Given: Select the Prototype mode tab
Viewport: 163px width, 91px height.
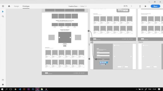Looking at the screenshot, I should [x=26, y=6].
